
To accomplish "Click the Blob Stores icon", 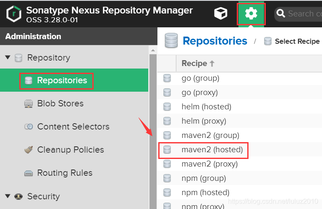I will point(29,103).
